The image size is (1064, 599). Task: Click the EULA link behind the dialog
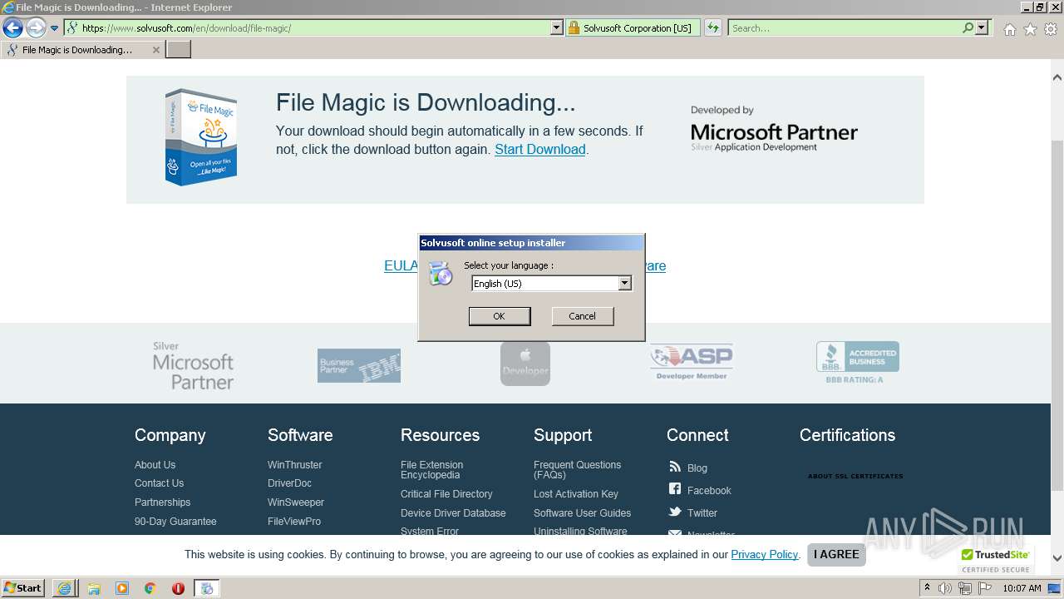(401, 266)
